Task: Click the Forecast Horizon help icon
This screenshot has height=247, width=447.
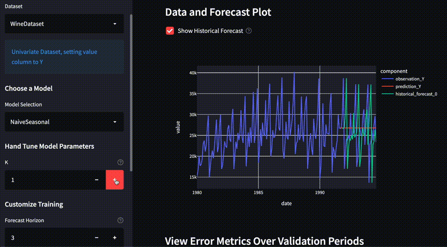Action: (120, 220)
